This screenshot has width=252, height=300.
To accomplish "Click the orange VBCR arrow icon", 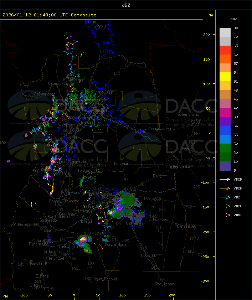I will (225, 188).
